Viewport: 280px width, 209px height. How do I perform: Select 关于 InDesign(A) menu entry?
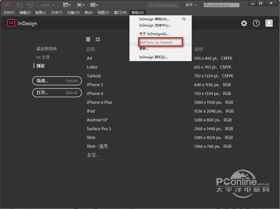[x=160, y=34]
